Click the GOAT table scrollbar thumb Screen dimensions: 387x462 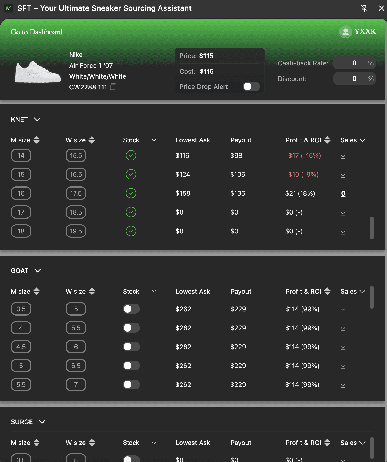point(372,297)
